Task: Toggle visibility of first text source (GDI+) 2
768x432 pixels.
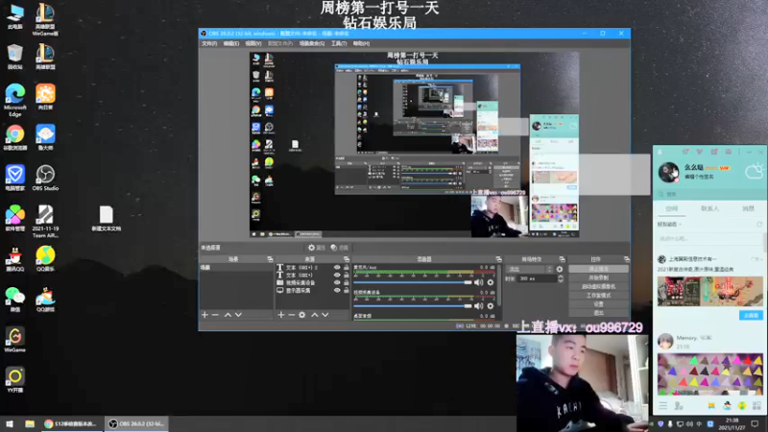Action: pos(337,268)
